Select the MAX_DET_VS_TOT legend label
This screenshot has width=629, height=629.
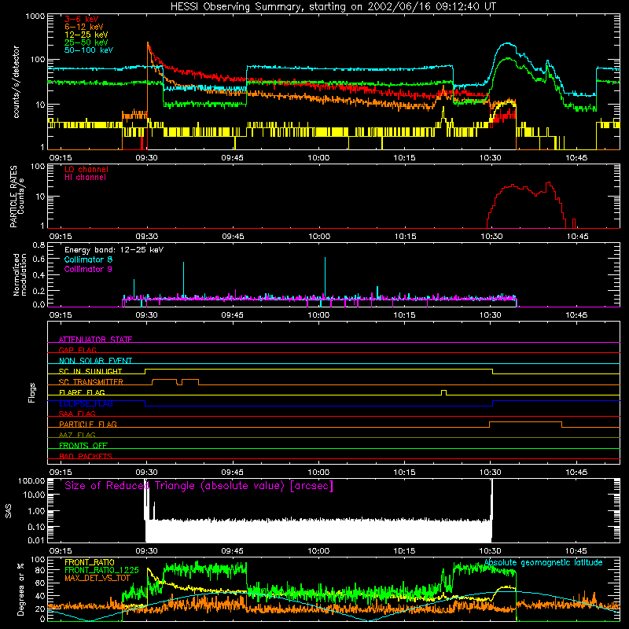97,578
